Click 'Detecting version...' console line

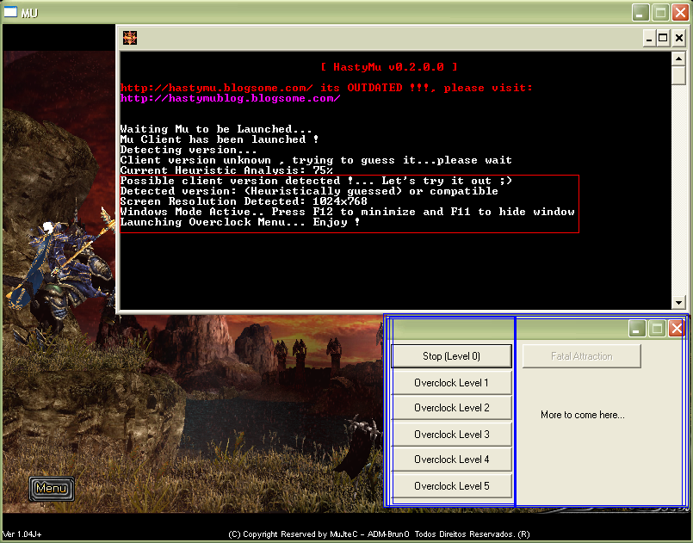point(189,150)
